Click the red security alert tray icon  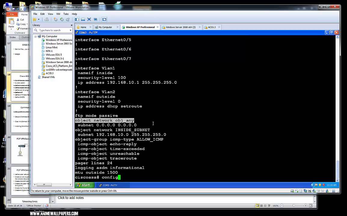pyautogui.click(x=324, y=185)
